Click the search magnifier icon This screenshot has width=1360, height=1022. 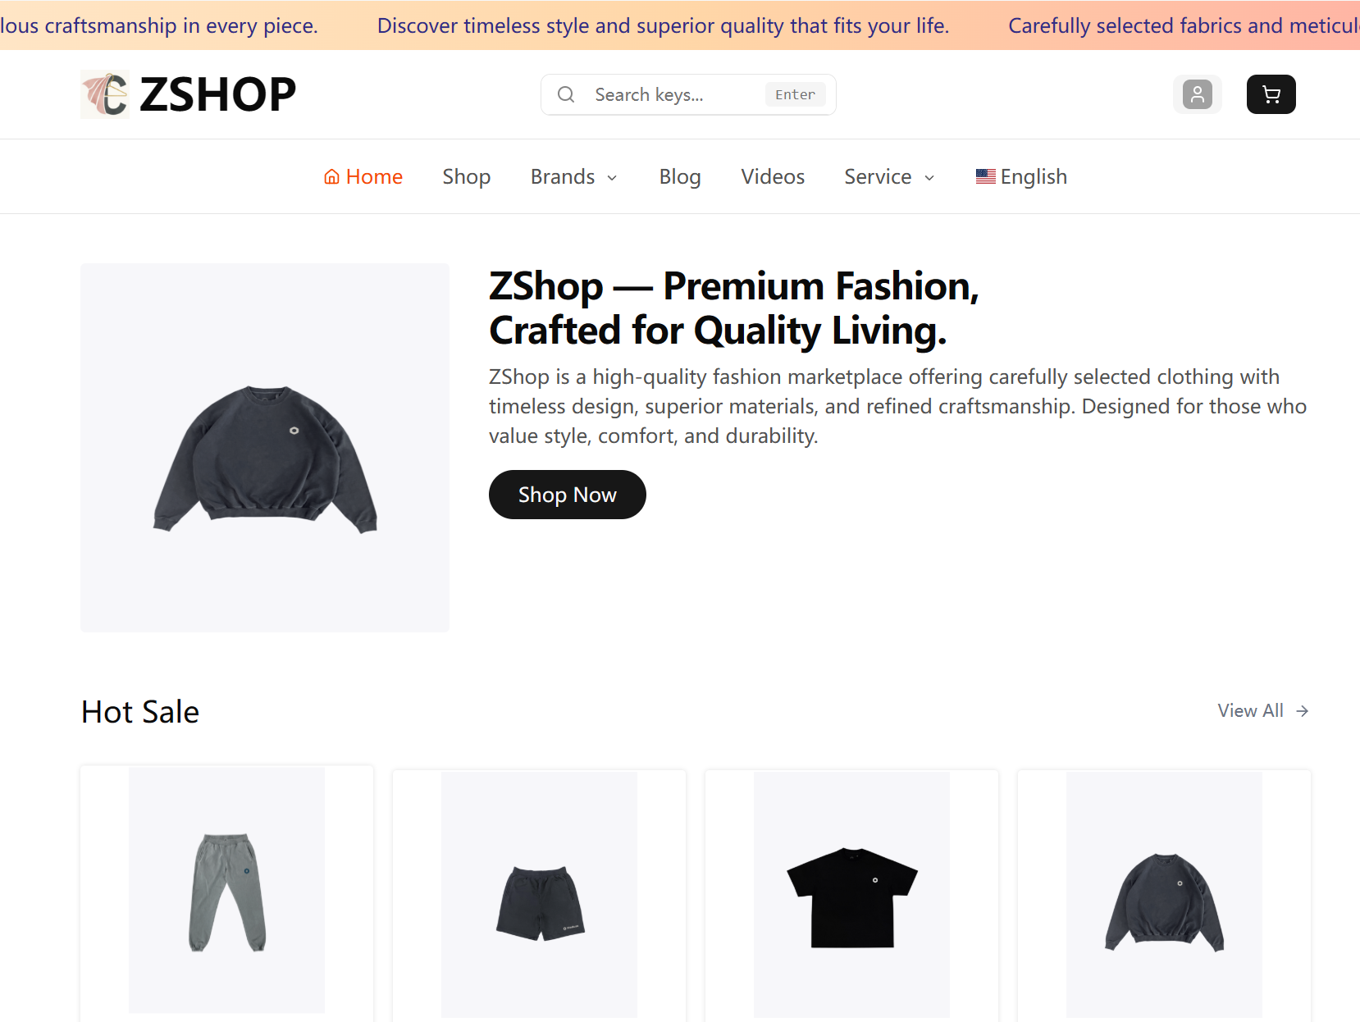566,94
